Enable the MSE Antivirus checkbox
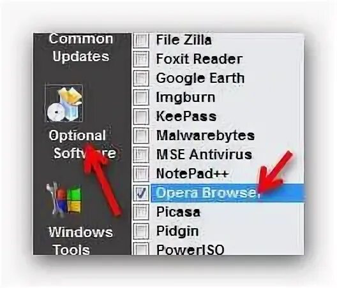The height and width of the screenshot is (288, 337). pyautogui.click(x=141, y=154)
